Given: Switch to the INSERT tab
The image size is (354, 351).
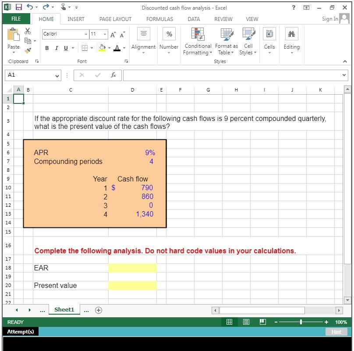Looking at the screenshot, I should click(x=76, y=19).
